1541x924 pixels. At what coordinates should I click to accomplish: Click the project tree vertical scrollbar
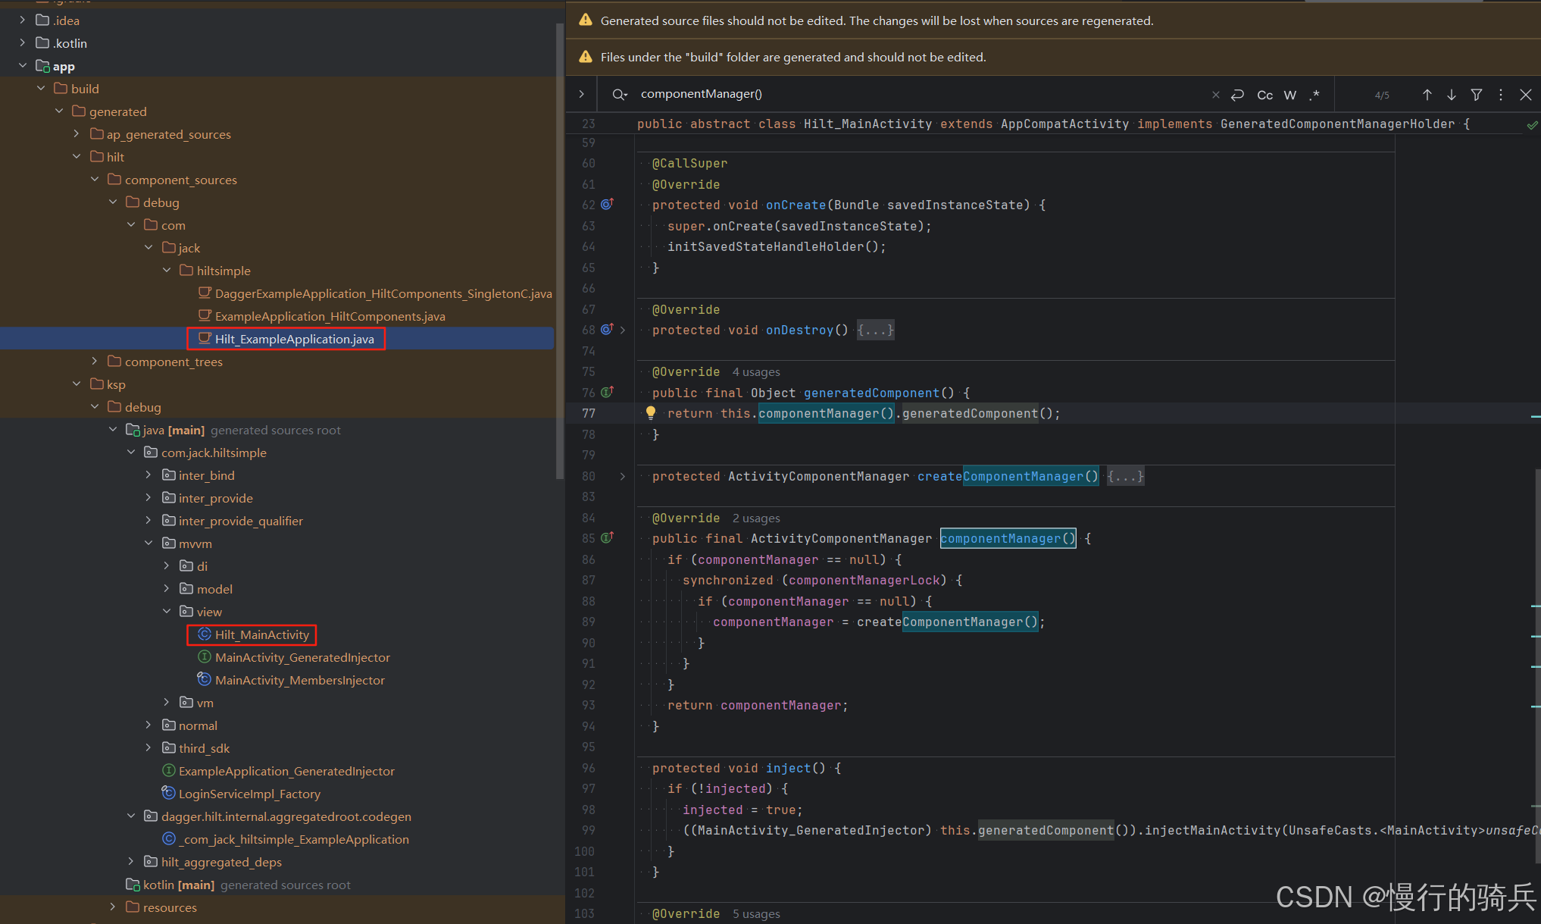[x=560, y=250]
